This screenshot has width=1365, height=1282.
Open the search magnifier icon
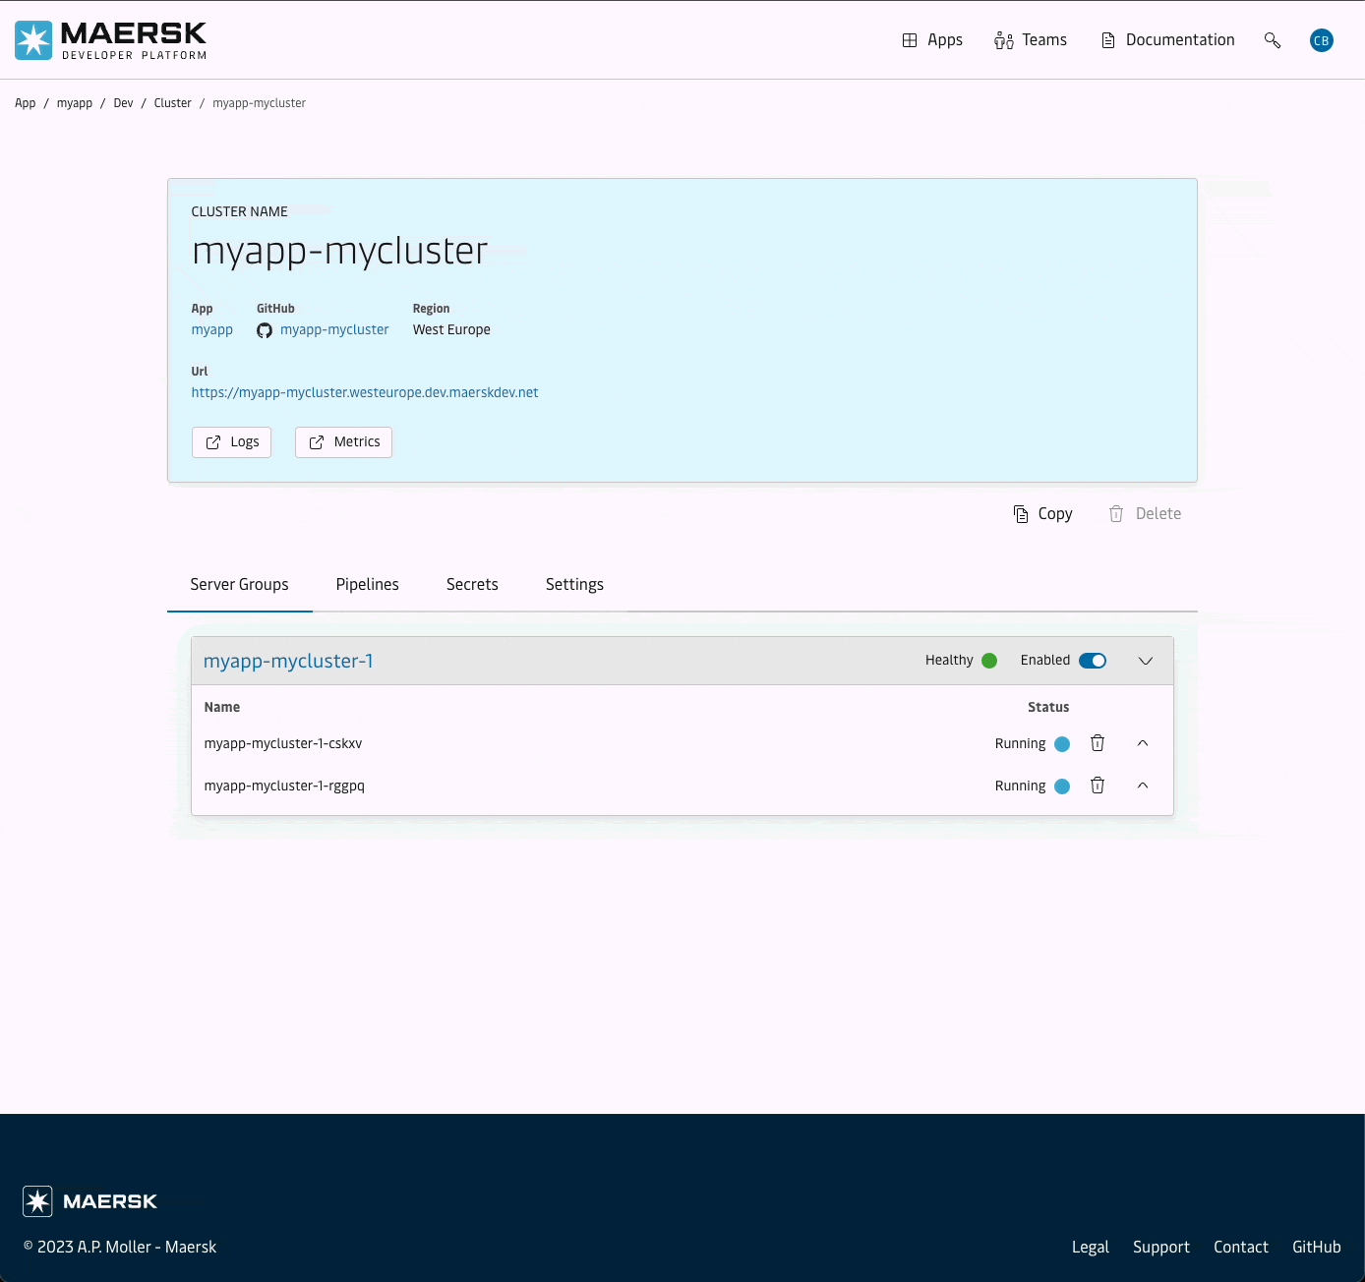coord(1273,40)
